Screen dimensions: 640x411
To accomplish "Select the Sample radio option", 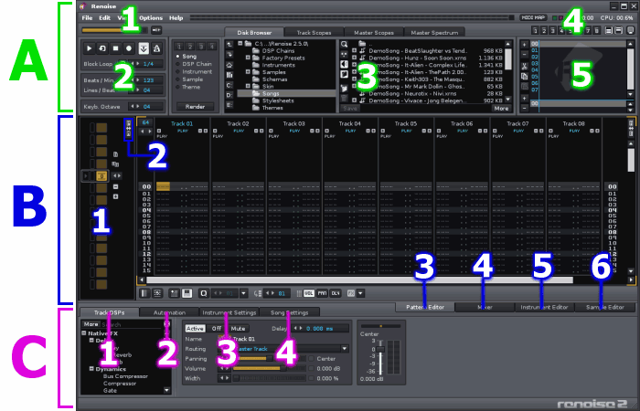I will click(x=189, y=79).
